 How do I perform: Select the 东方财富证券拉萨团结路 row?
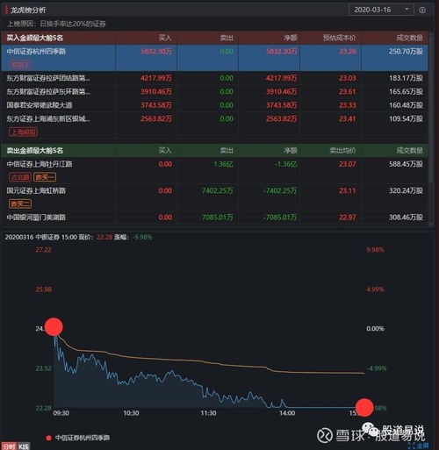pyautogui.click(x=214, y=78)
